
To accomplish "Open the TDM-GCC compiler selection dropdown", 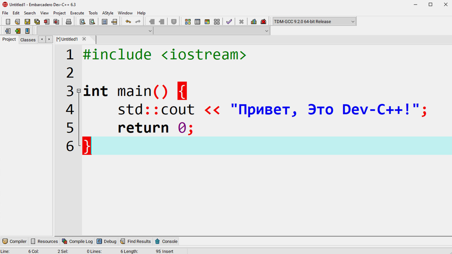I will click(353, 22).
